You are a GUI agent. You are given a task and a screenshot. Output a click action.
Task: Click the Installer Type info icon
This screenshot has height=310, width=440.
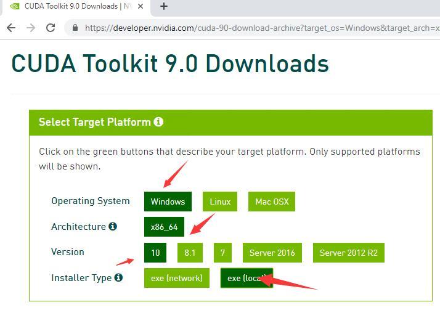point(118,278)
